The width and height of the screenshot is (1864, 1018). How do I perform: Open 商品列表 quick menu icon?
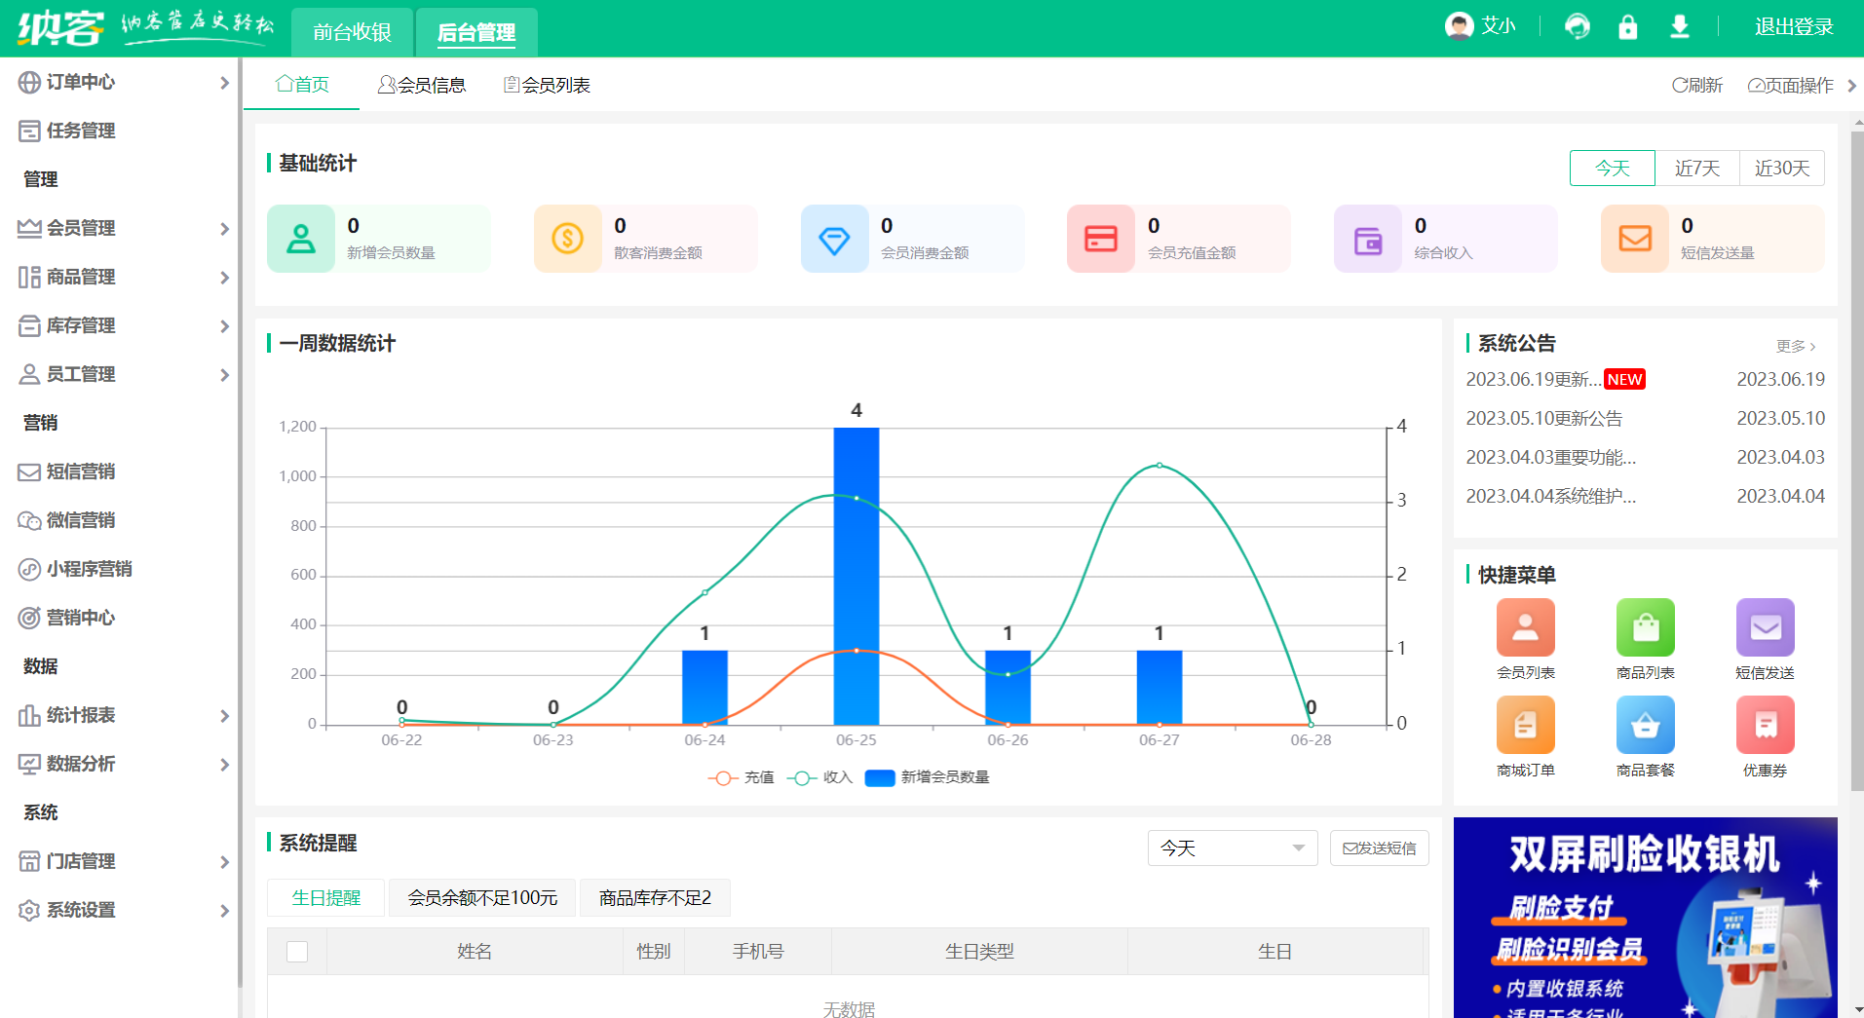1645,628
